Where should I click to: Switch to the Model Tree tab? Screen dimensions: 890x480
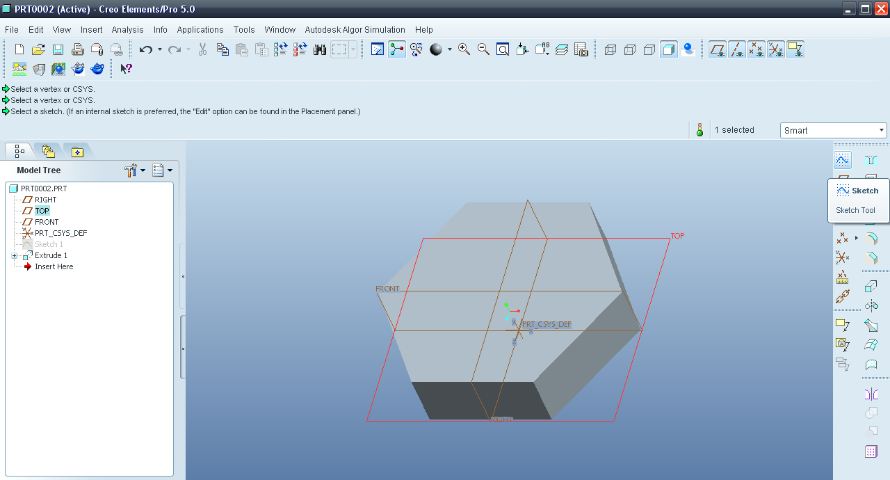tap(19, 151)
